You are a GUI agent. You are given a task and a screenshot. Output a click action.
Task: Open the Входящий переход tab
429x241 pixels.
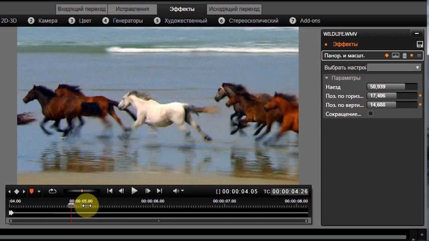tap(82, 9)
